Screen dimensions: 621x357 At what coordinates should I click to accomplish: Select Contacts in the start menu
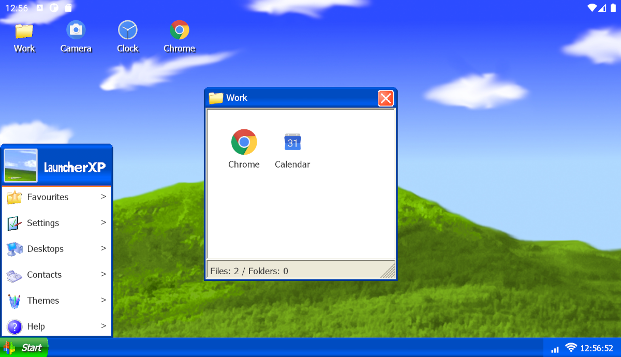(x=57, y=275)
